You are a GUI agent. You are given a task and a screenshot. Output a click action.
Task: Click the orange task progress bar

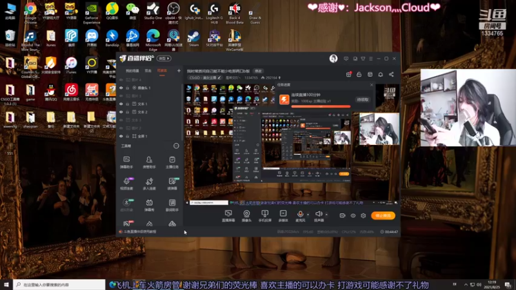pos(321,106)
